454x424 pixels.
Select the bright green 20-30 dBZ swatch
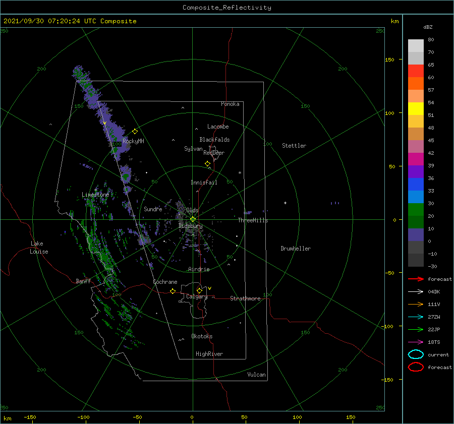pos(416,209)
